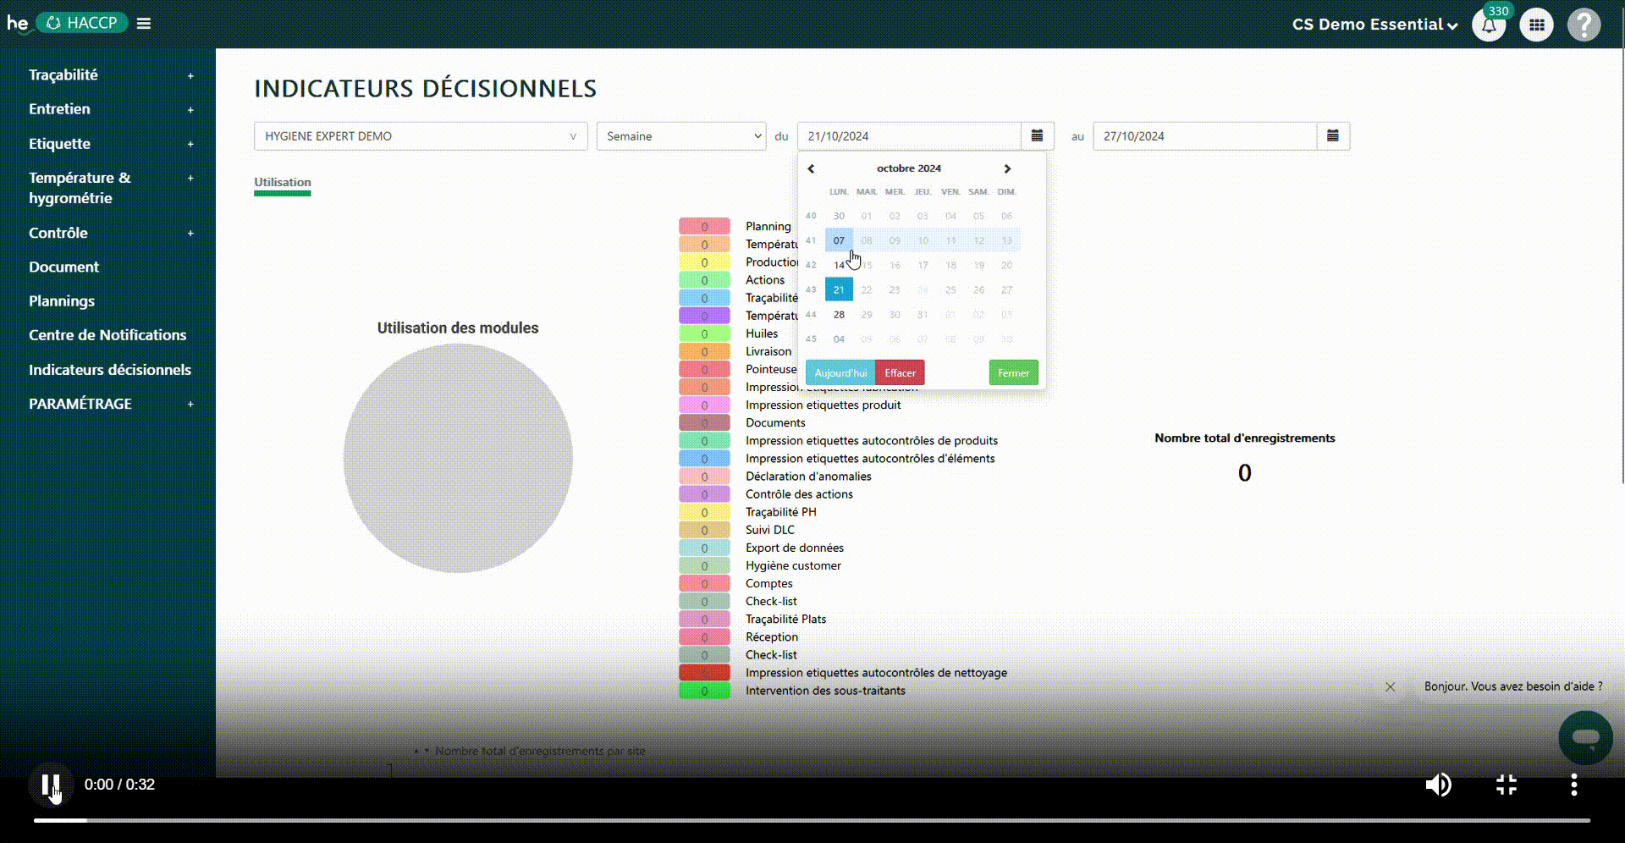The height and width of the screenshot is (843, 1625).
Task: Open the Semaine period dropdown
Action: 681,136
